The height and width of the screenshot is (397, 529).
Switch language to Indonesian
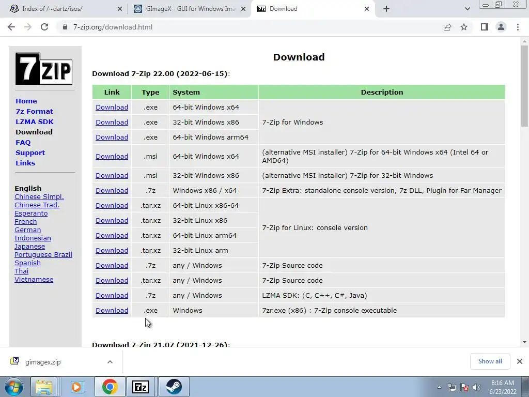coord(33,238)
